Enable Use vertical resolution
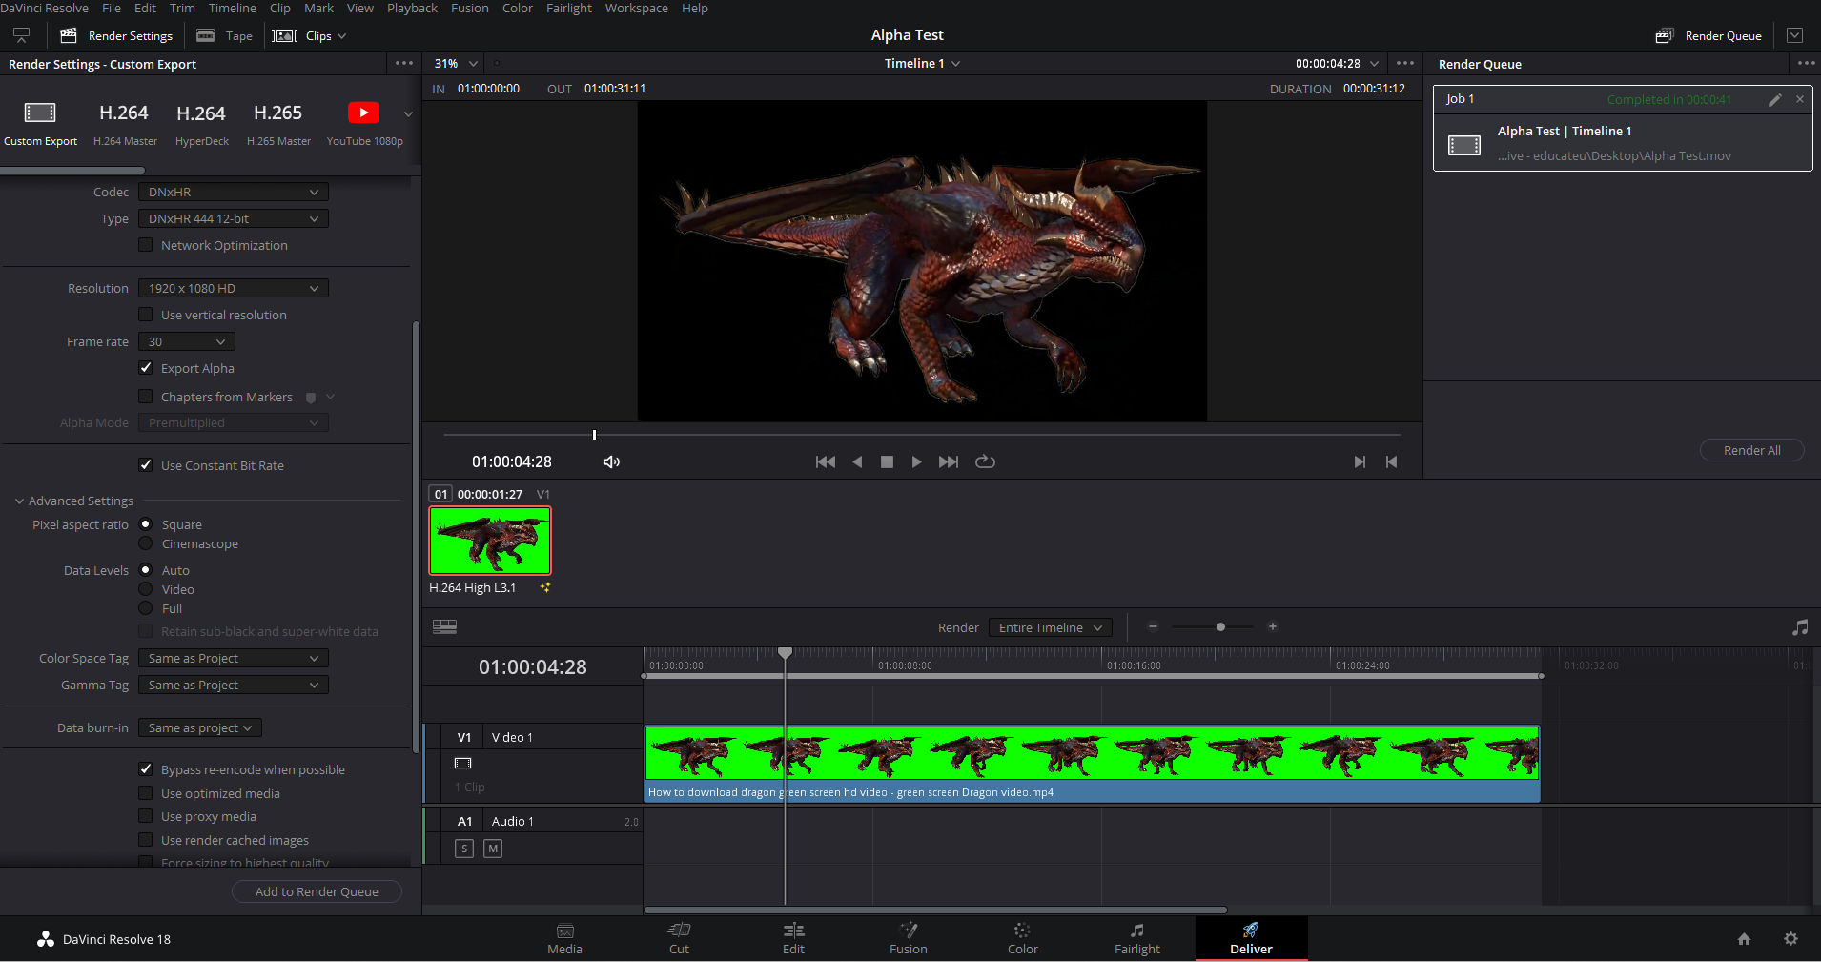 pyautogui.click(x=146, y=315)
